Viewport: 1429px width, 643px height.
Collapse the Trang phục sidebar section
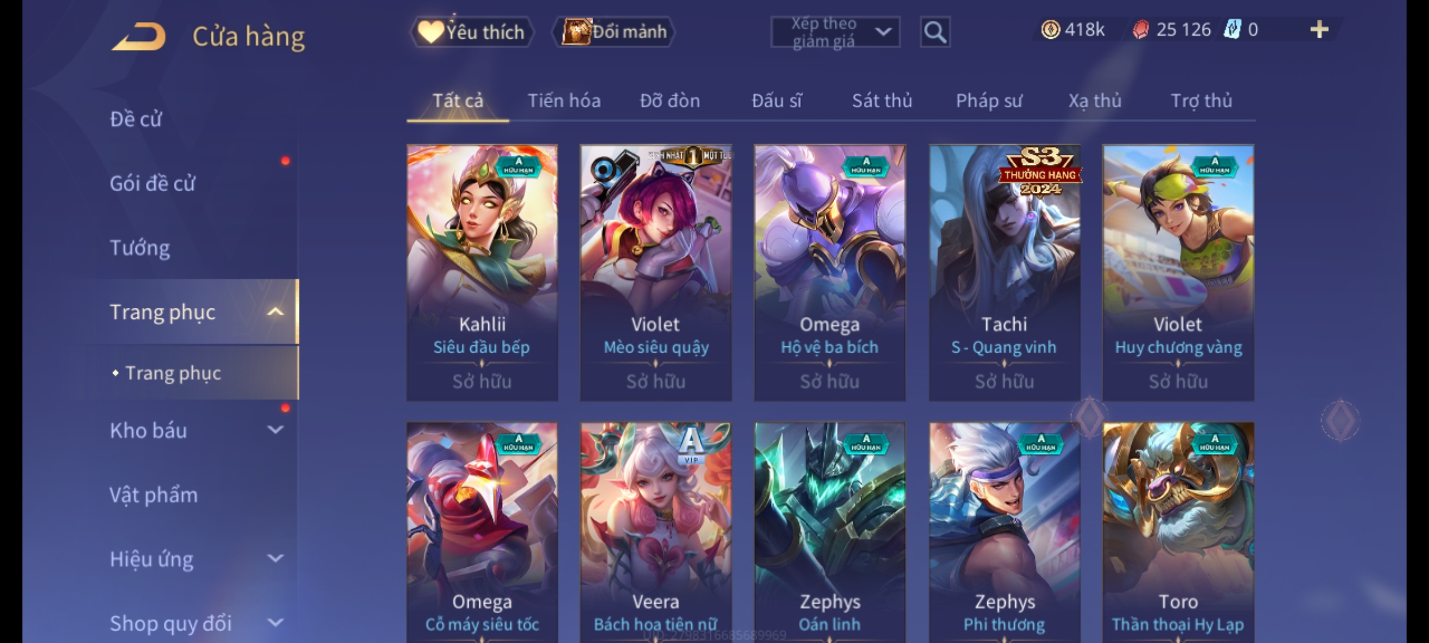coord(275,312)
